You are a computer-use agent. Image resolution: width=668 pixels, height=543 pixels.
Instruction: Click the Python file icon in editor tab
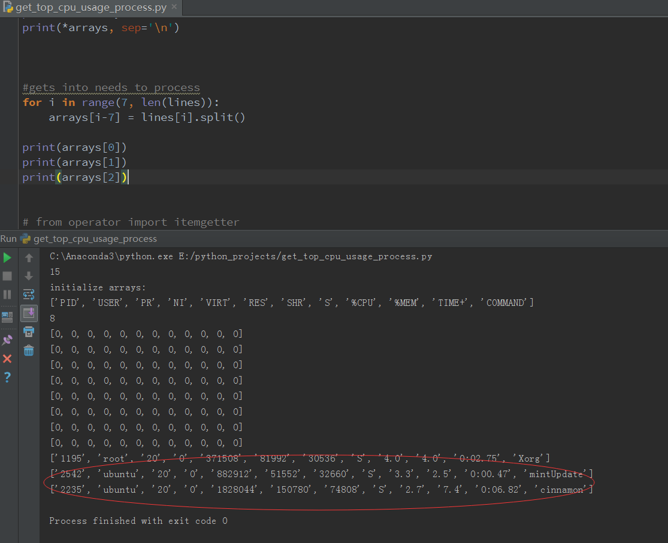click(x=8, y=7)
